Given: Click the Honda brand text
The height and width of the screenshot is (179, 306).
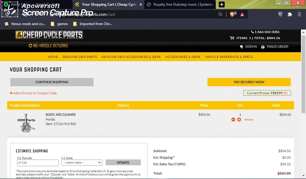Looking at the screenshot, I should [x=50, y=119].
